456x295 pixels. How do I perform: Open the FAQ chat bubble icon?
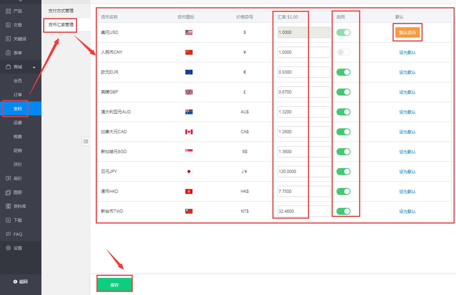(8, 234)
